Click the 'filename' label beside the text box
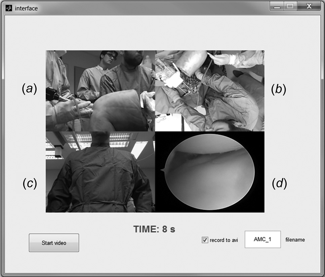This screenshot has width=325, height=277. tap(295, 240)
